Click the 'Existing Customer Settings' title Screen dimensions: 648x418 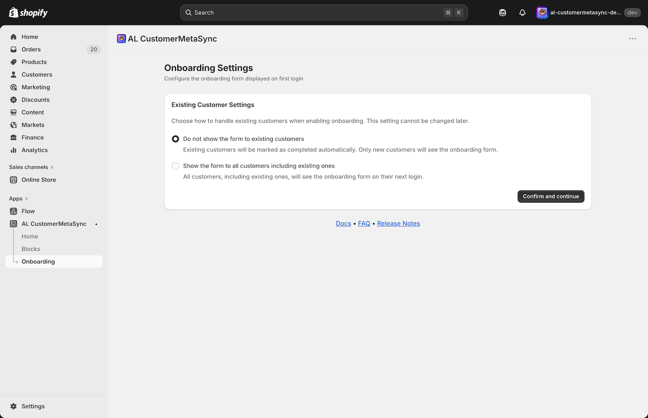coord(213,105)
